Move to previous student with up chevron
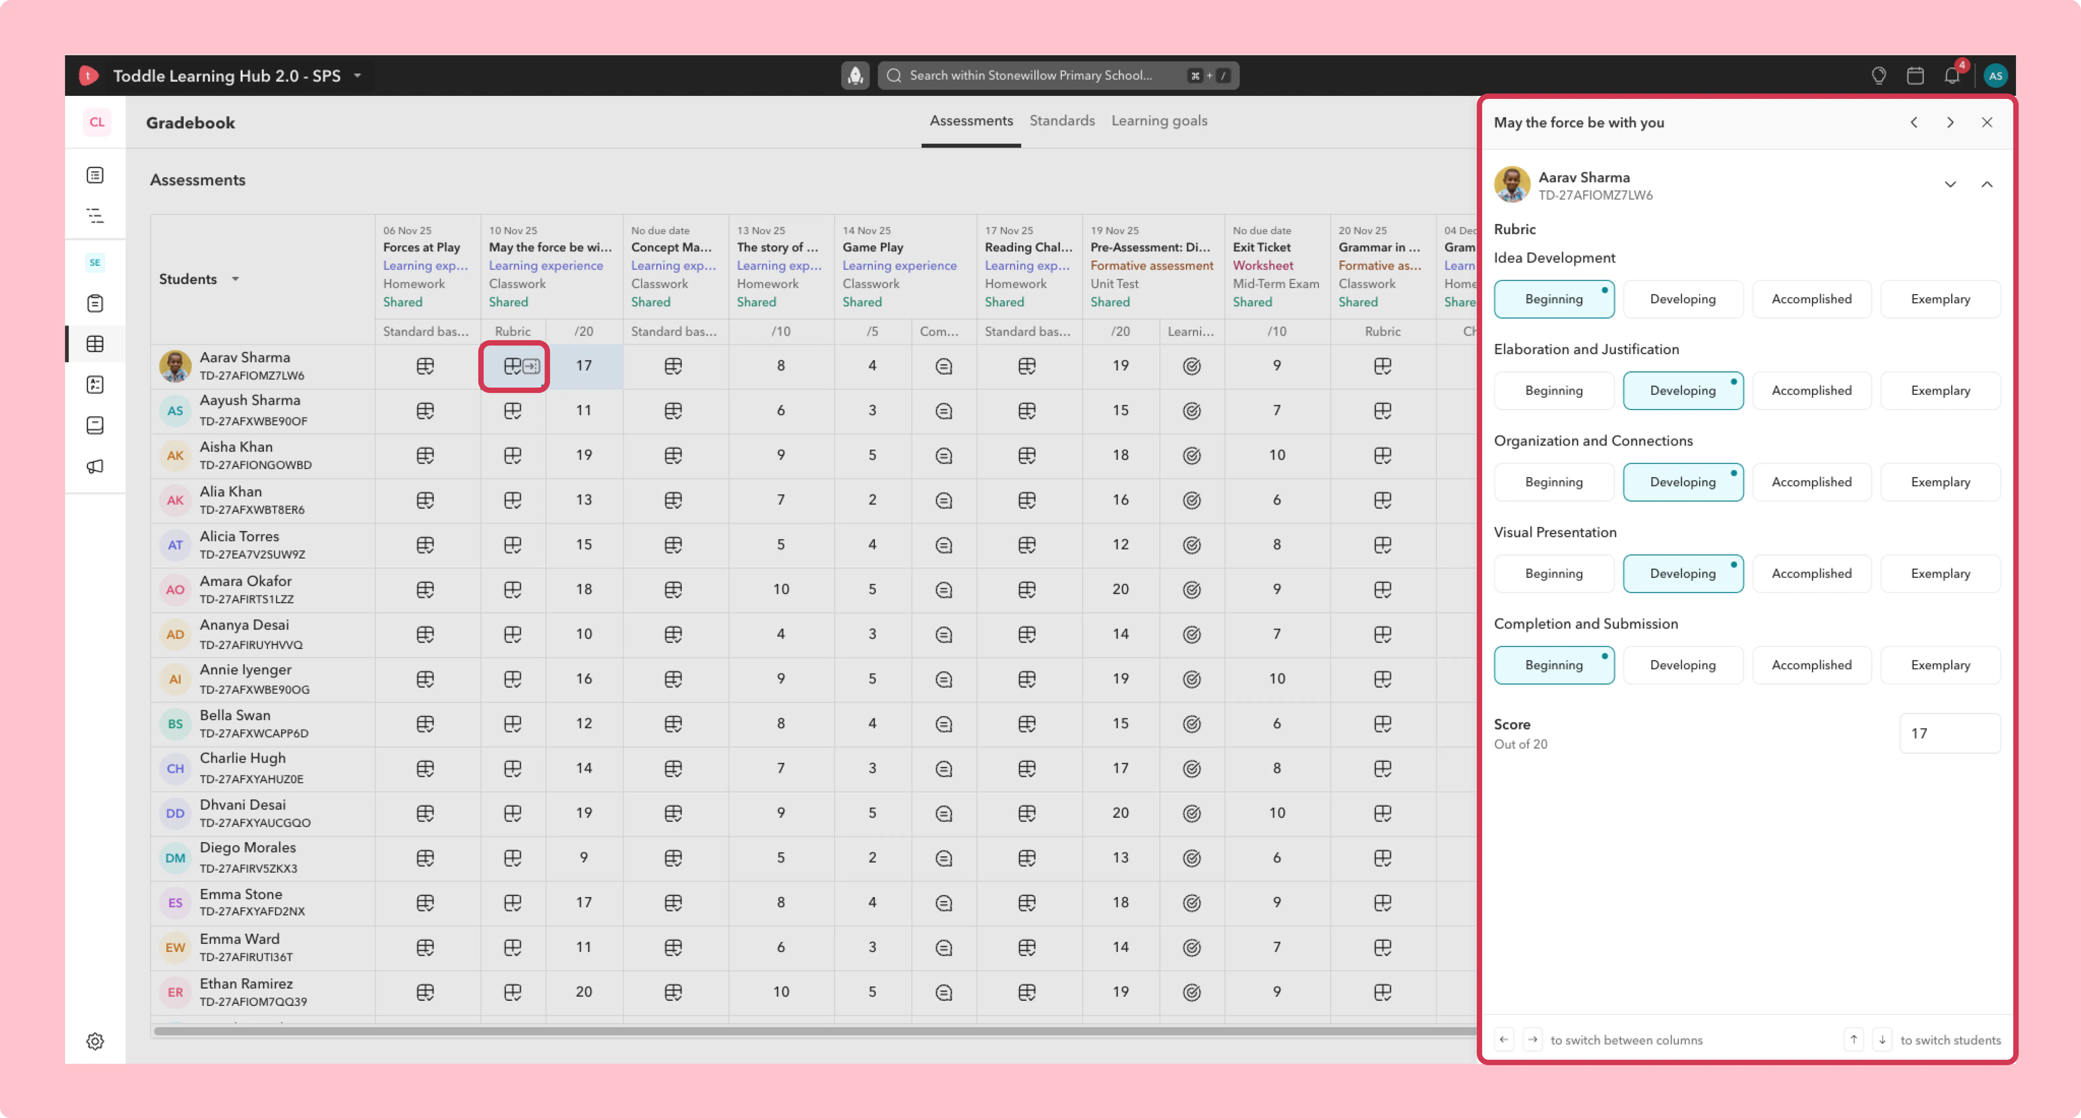2081x1118 pixels. pyautogui.click(x=1987, y=184)
